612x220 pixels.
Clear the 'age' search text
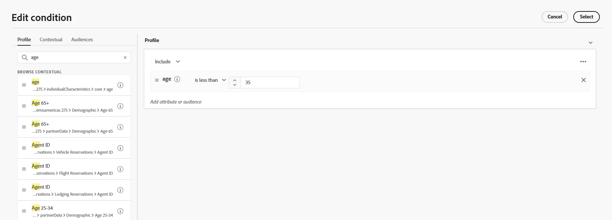tap(125, 57)
